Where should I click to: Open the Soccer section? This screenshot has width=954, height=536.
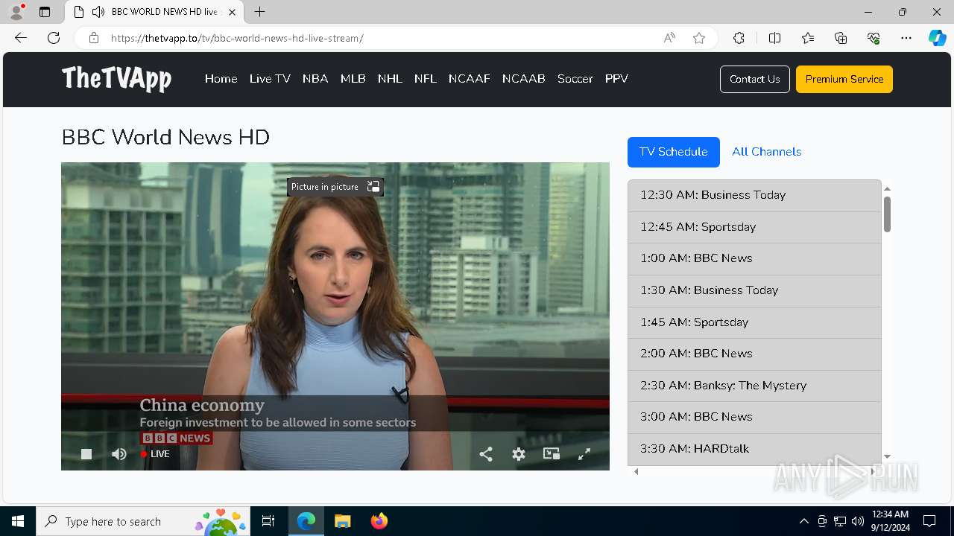(575, 79)
